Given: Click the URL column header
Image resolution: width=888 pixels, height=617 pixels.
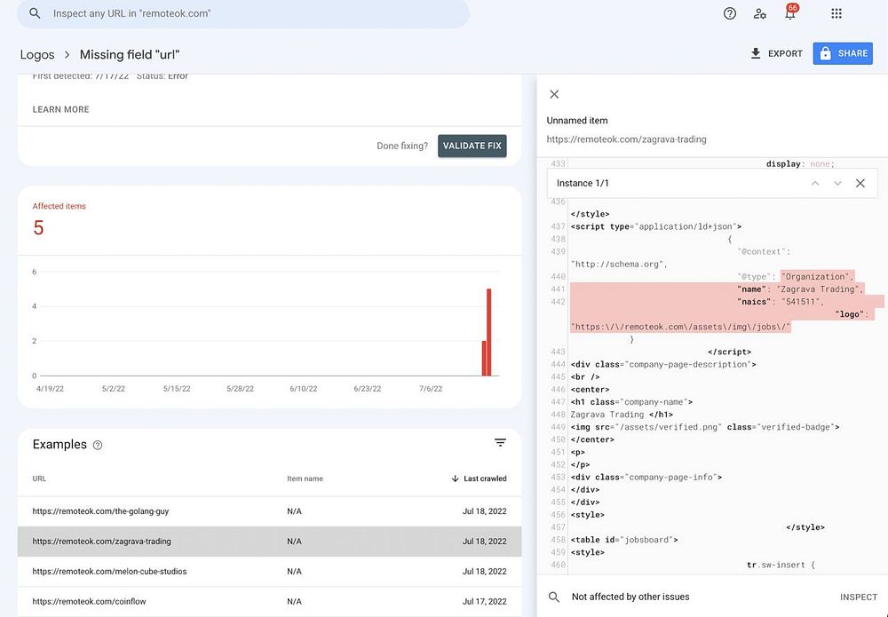Looking at the screenshot, I should 39,479.
